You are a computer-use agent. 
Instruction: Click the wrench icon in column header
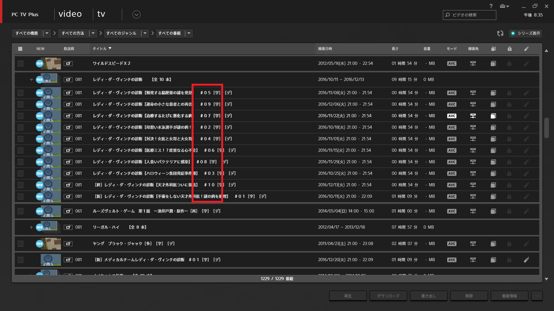(526, 49)
